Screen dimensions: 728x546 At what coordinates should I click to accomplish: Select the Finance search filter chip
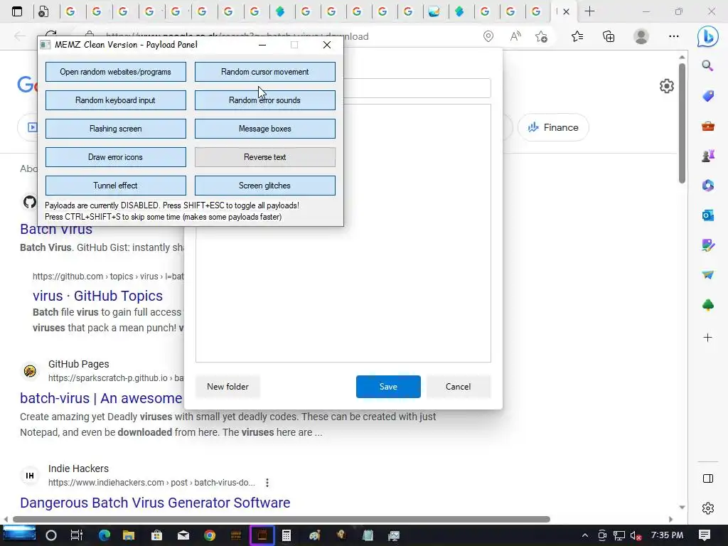[553, 127]
